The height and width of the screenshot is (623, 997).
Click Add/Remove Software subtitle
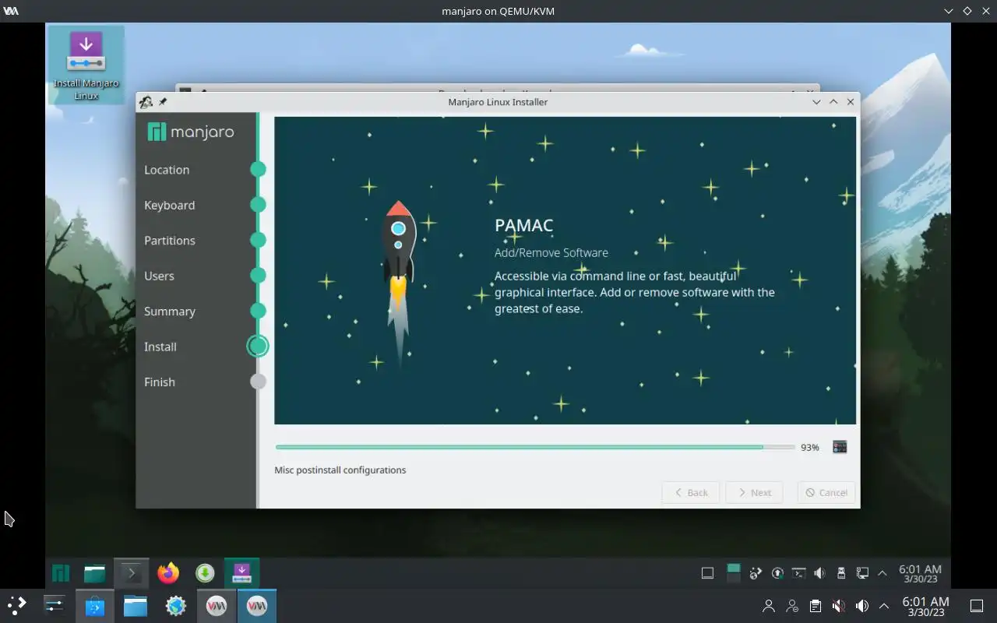point(551,253)
